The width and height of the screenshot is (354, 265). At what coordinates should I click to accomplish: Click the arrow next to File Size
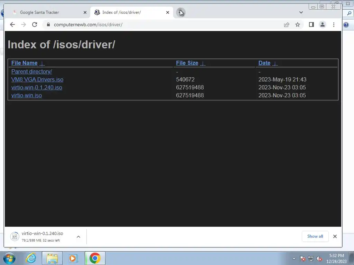(x=203, y=63)
